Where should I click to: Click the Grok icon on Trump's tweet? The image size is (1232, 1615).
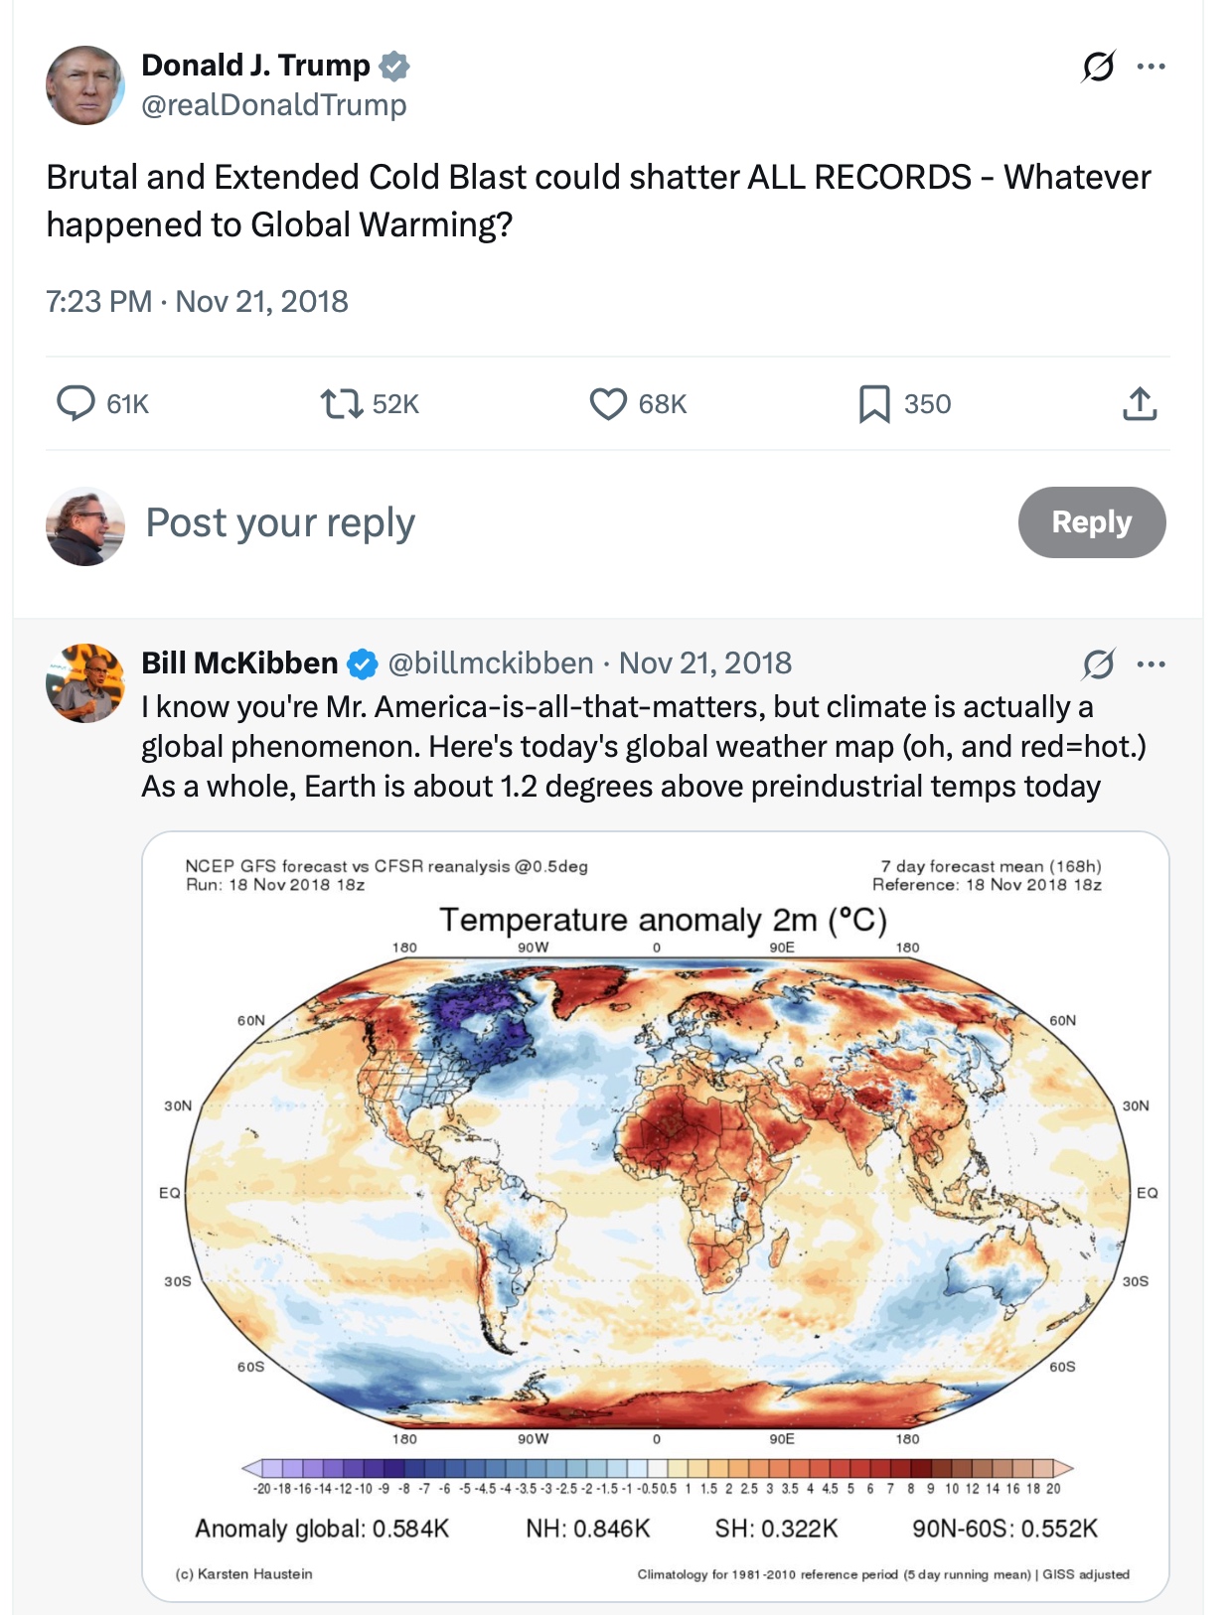[1098, 67]
